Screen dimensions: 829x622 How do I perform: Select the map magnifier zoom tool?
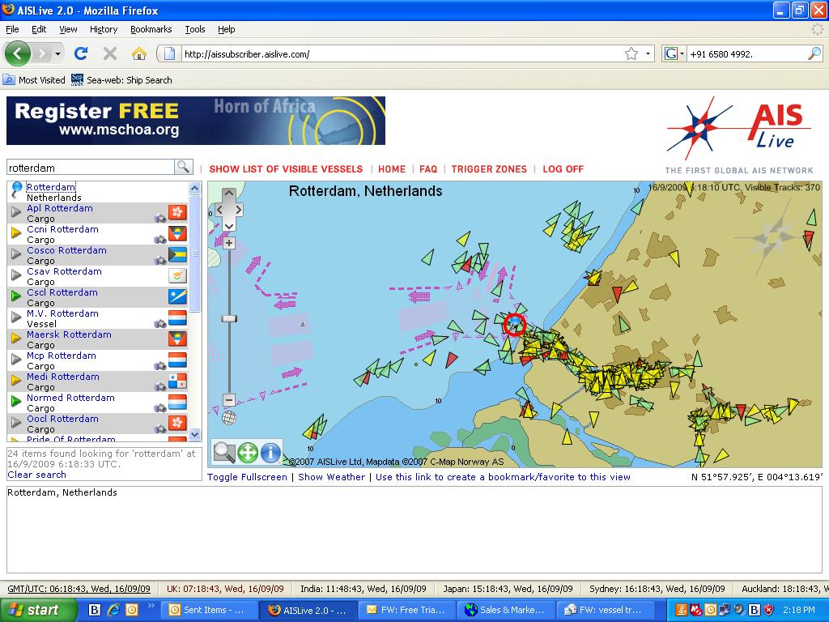(x=224, y=452)
